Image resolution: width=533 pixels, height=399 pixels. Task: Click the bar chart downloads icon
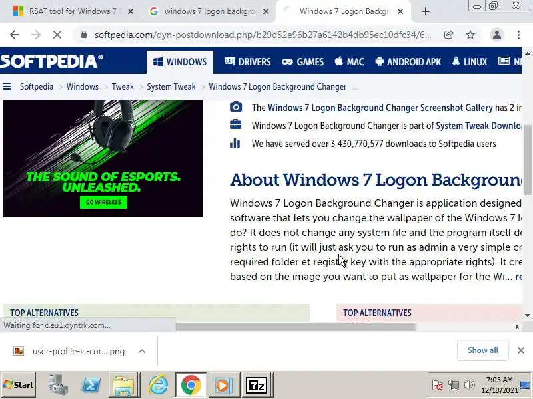pos(235,143)
